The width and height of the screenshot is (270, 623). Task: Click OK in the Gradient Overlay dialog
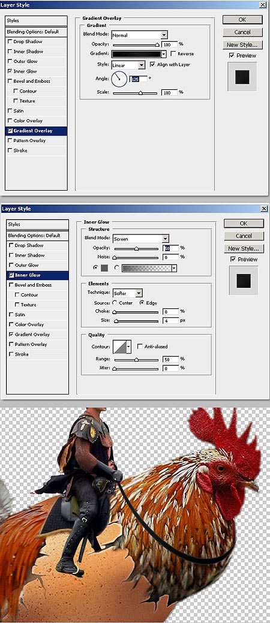coord(242,19)
